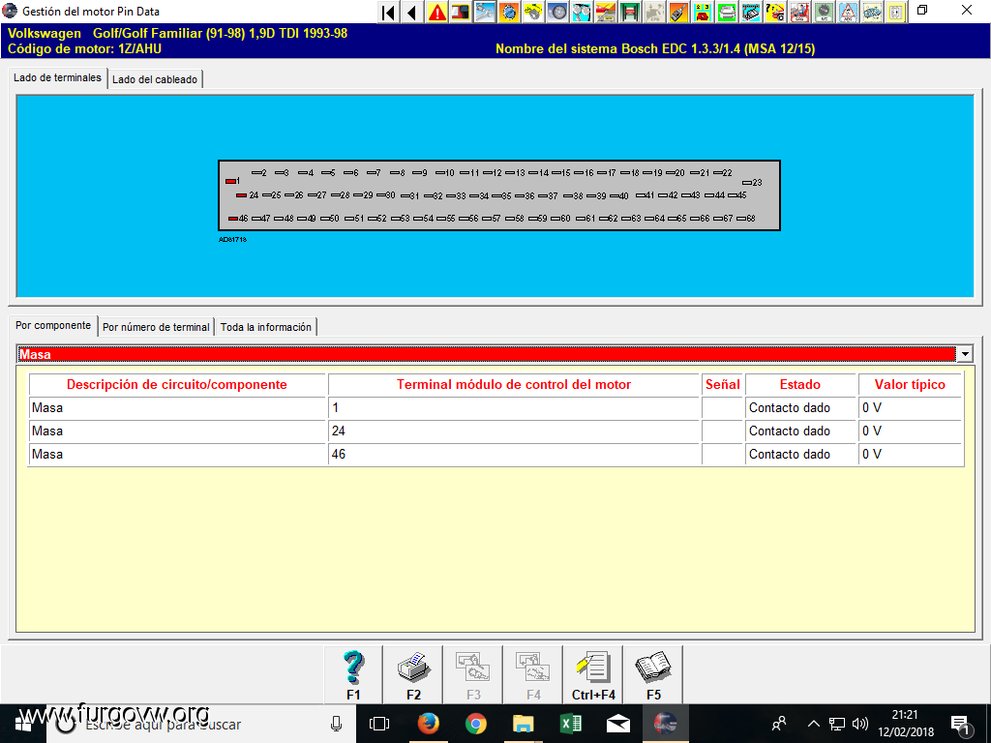Open the A/C air conditioning icon
The width and height of the screenshot is (991, 743).
pos(823,12)
